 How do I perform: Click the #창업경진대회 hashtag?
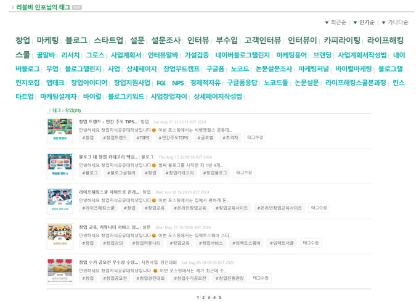151,278
